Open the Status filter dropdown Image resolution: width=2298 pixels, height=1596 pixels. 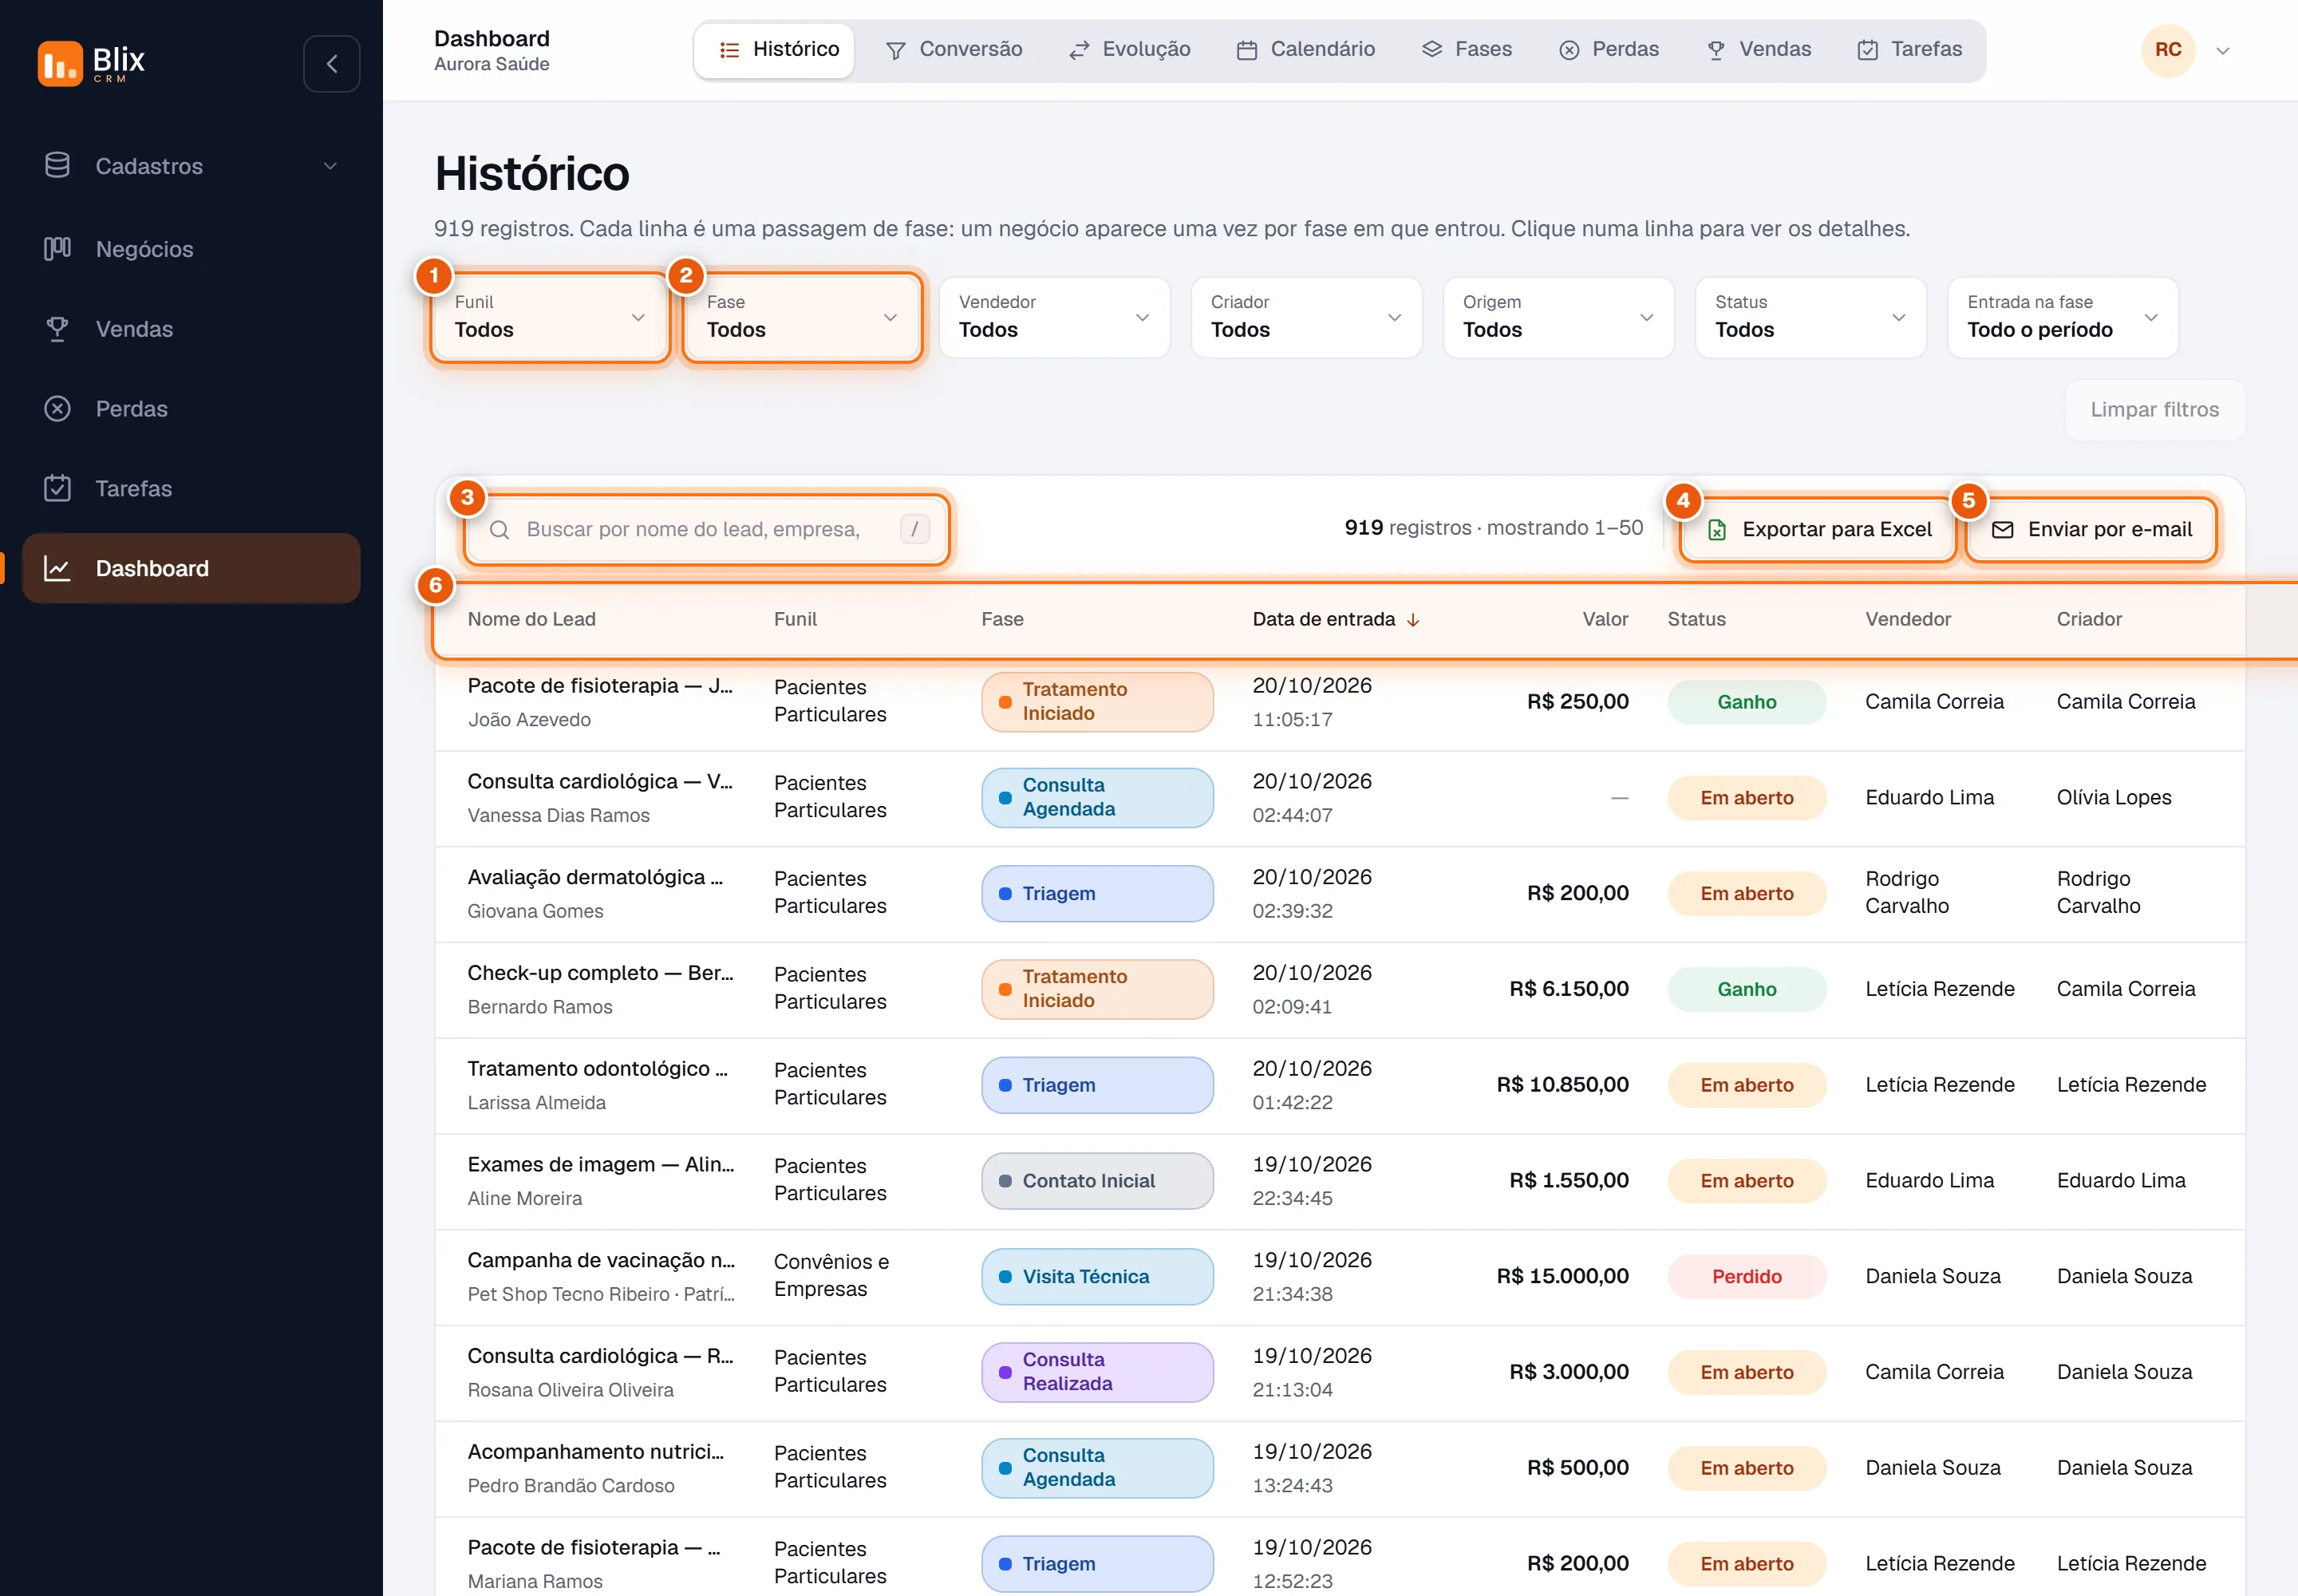(1810, 317)
